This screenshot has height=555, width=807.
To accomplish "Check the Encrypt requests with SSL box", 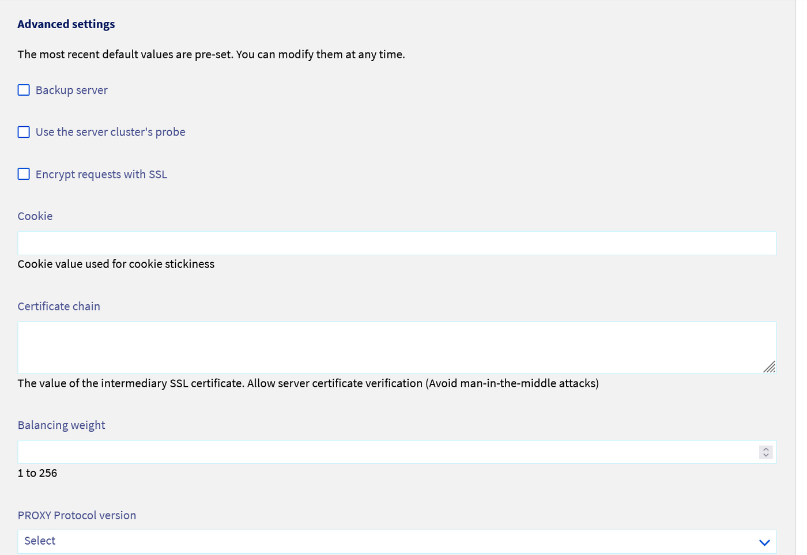I will [24, 174].
